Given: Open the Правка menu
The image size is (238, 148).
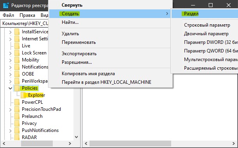Looking at the screenshot, I should tap(27, 15).
